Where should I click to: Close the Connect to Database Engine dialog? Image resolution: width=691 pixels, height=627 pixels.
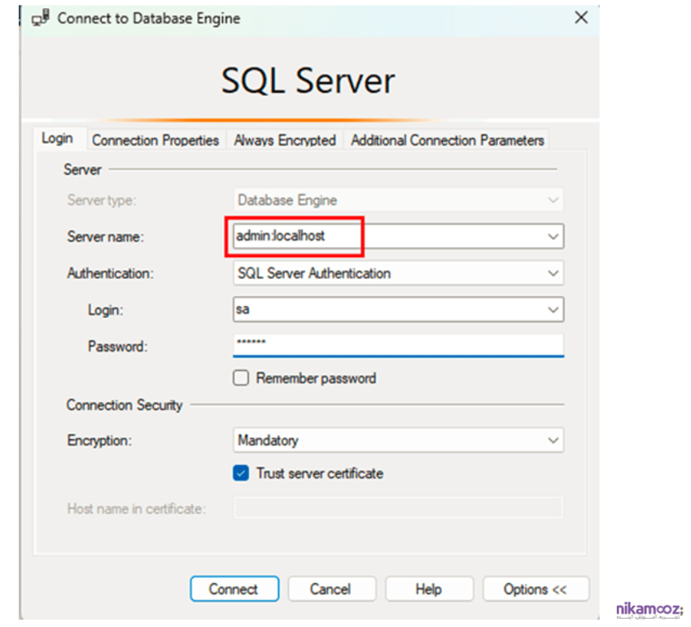[x=581, y=18]
